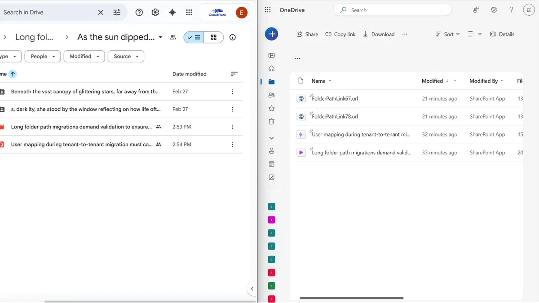Open OneDrive People sidebar icon
539x303 pixels.
click(x=271, y=151)
